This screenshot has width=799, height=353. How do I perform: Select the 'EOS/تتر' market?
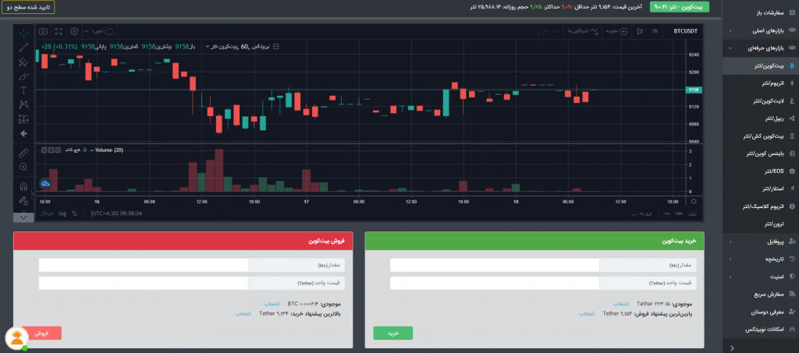point(761,171)
